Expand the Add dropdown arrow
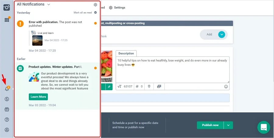 [222, 34]
